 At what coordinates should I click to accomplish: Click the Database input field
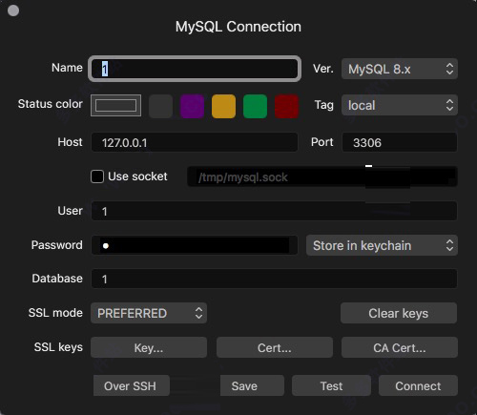(274, 279)
